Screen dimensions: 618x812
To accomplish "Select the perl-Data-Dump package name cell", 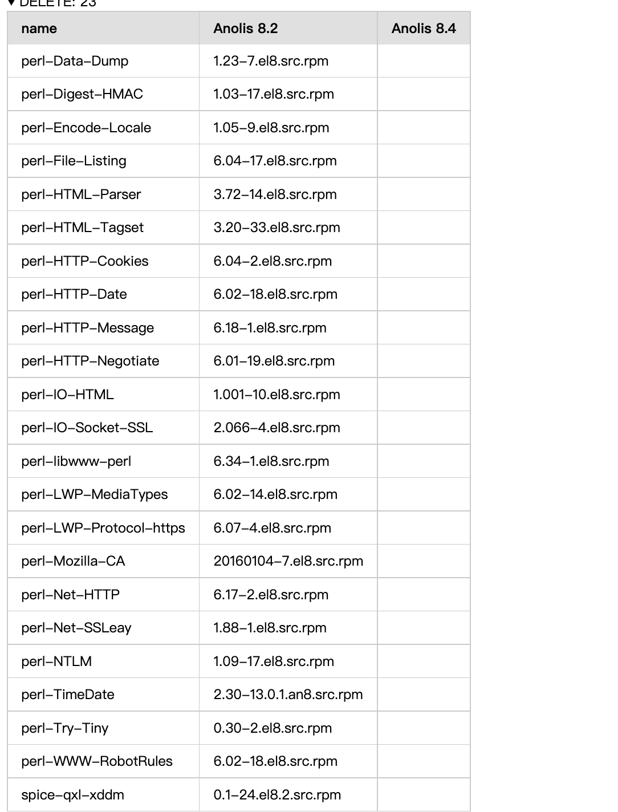I will (75, 61).
